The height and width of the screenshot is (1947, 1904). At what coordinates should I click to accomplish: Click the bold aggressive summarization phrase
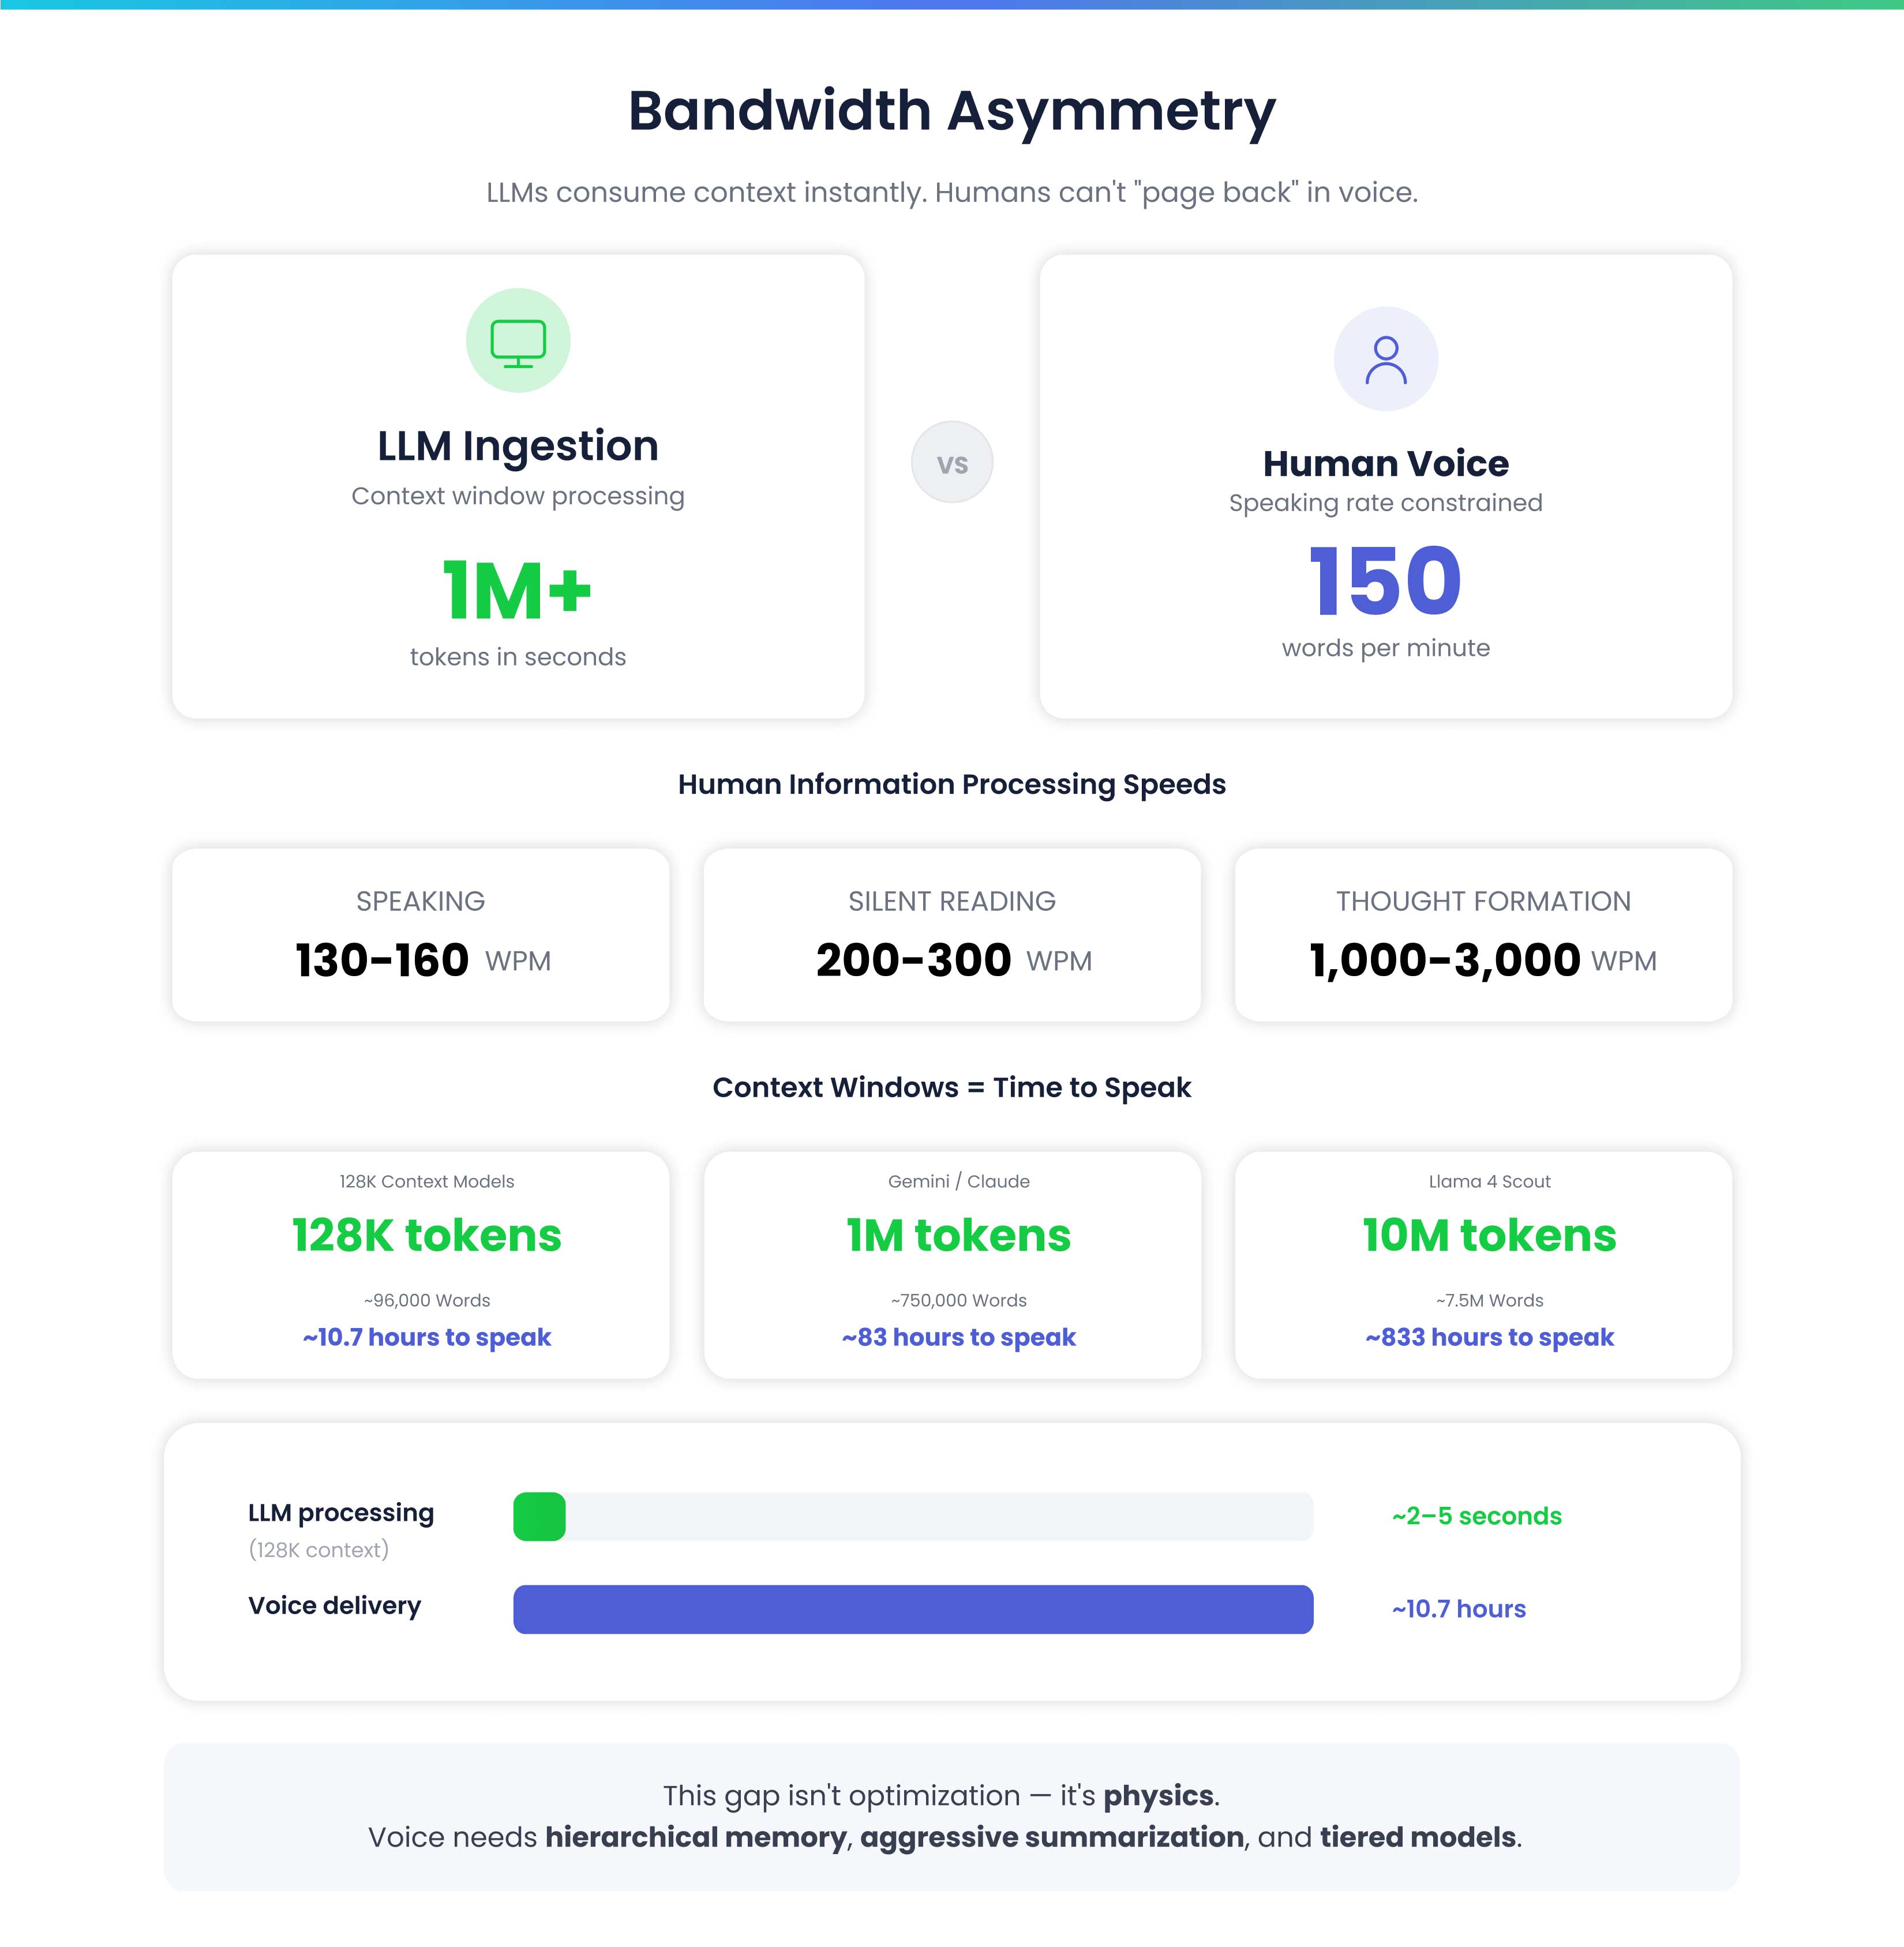click(x=1052, y=1838)
